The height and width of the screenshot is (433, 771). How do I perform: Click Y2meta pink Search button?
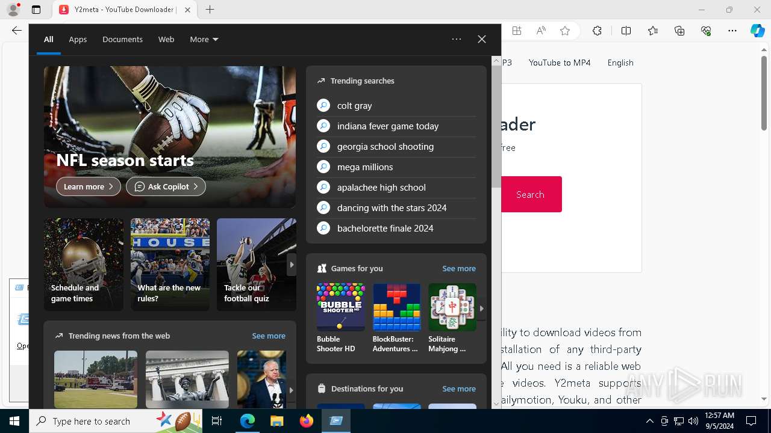point(531,194)
